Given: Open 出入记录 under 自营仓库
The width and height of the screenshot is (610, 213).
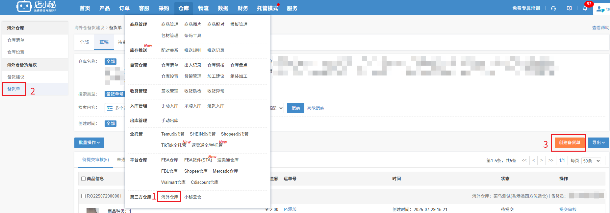Looking at the screenshot, I should click(193, 65).
